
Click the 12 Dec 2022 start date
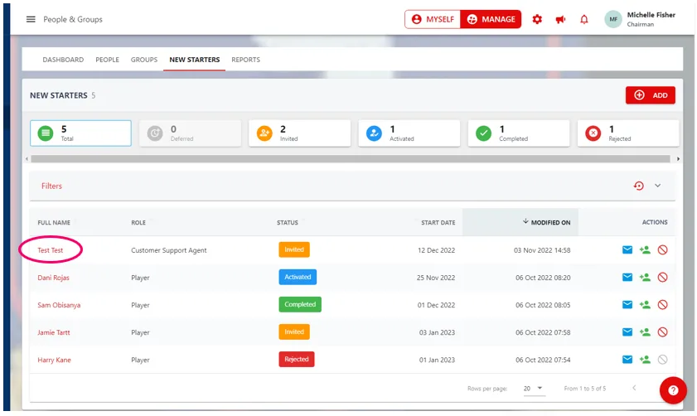pyautogui.click(x=436, y=250)
